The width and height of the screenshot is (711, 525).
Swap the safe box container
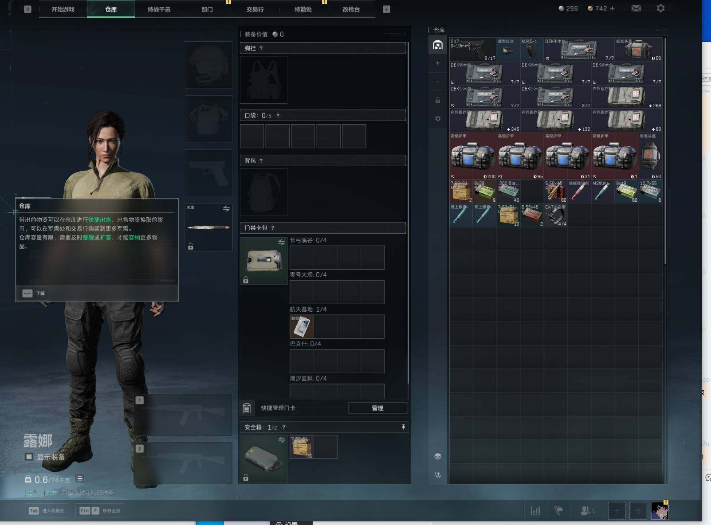[x=281, y=440]
